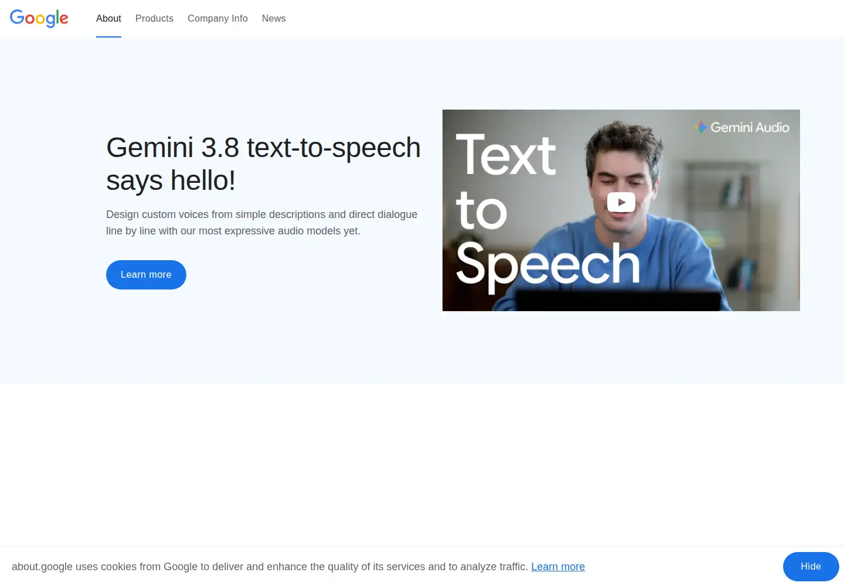Click the Text to Speech video thumbnail
The image size is (844, 586).
621,210
